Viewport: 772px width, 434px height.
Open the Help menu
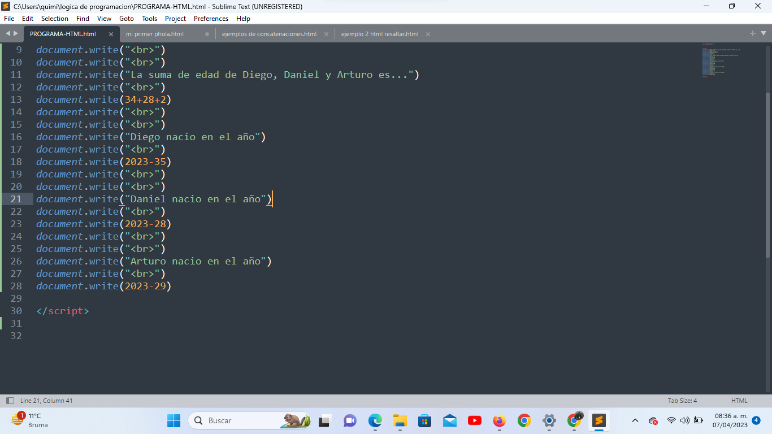point(243,19)
